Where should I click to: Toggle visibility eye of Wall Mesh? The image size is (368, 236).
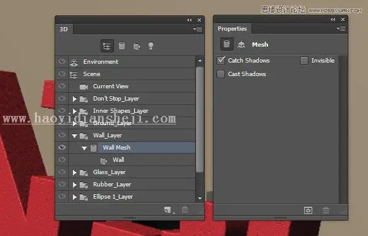tap(62, 147)
